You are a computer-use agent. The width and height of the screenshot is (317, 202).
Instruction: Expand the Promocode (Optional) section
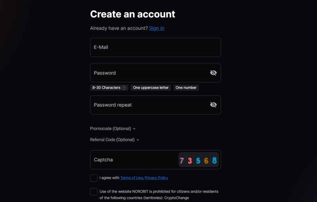[x=113, y=129]
